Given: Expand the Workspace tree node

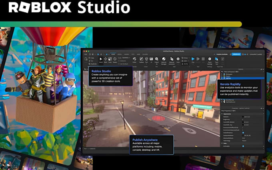Looking at the screenshot, I should 222,74.
